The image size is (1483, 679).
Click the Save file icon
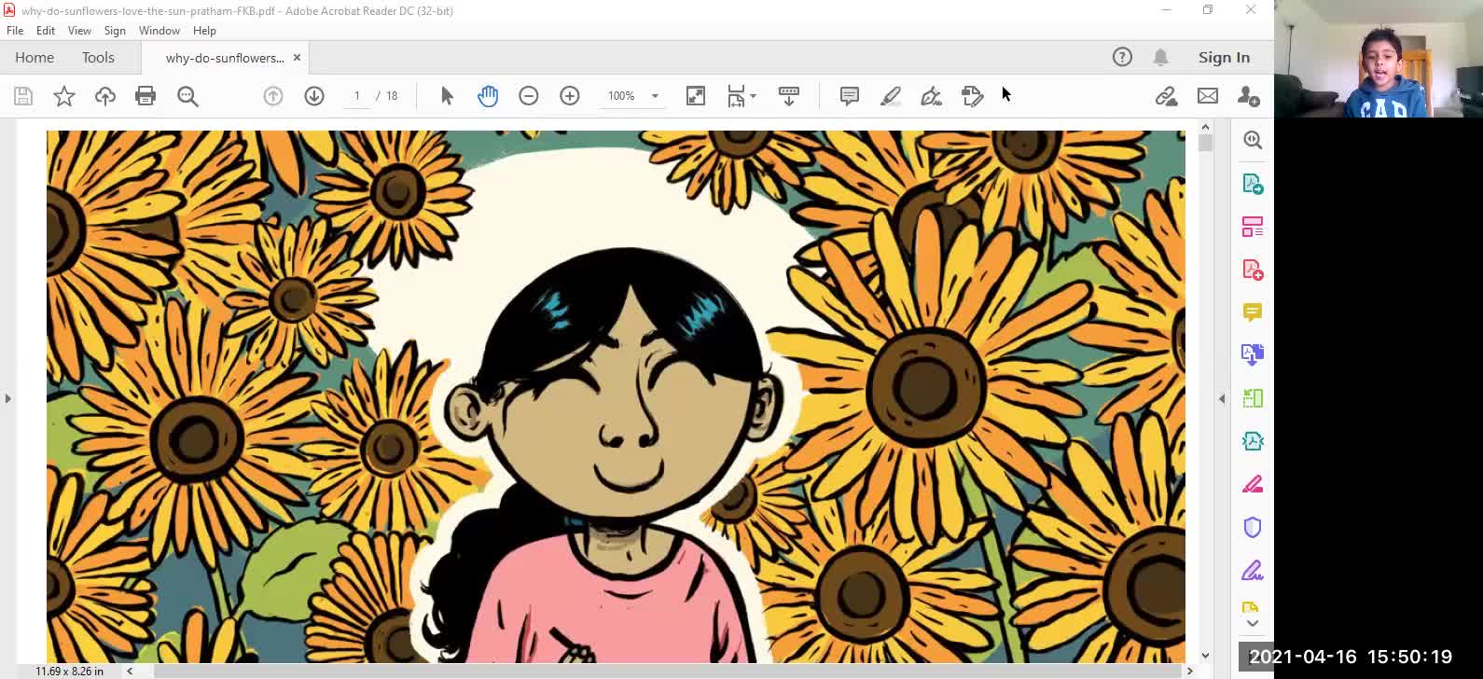(x=23, y=96)
